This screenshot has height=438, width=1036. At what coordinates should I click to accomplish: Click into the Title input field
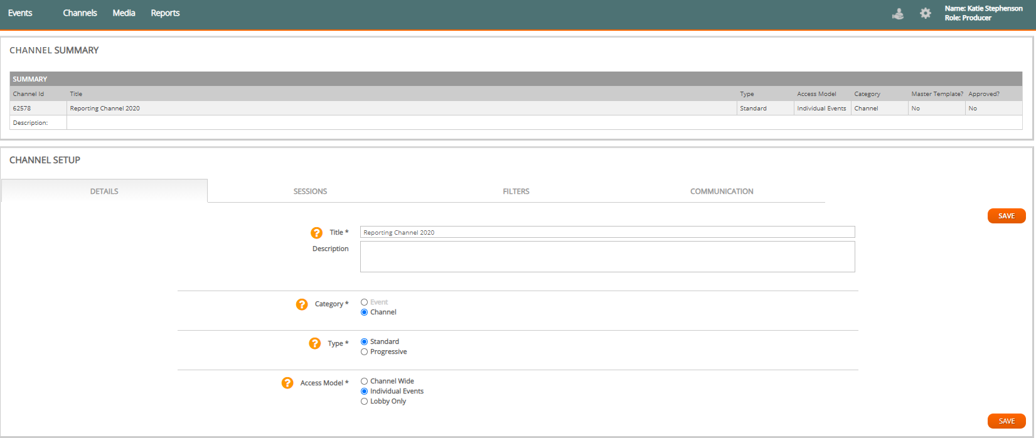pos(607,232)
